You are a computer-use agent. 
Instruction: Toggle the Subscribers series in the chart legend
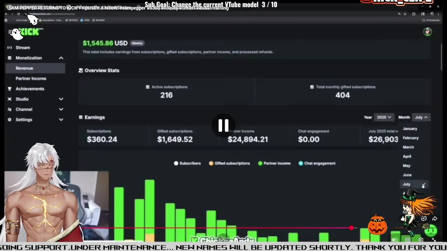187,163
